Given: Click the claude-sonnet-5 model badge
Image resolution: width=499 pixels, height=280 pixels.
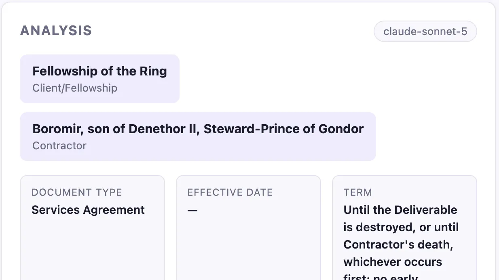Looking at the screenshot, I should tap(425, 31).
